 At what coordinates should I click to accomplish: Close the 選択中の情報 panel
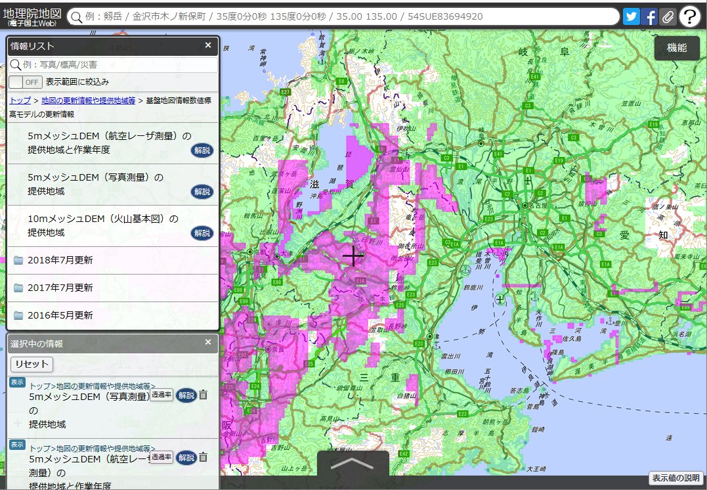pyautogui.click(x=208, y=342)
